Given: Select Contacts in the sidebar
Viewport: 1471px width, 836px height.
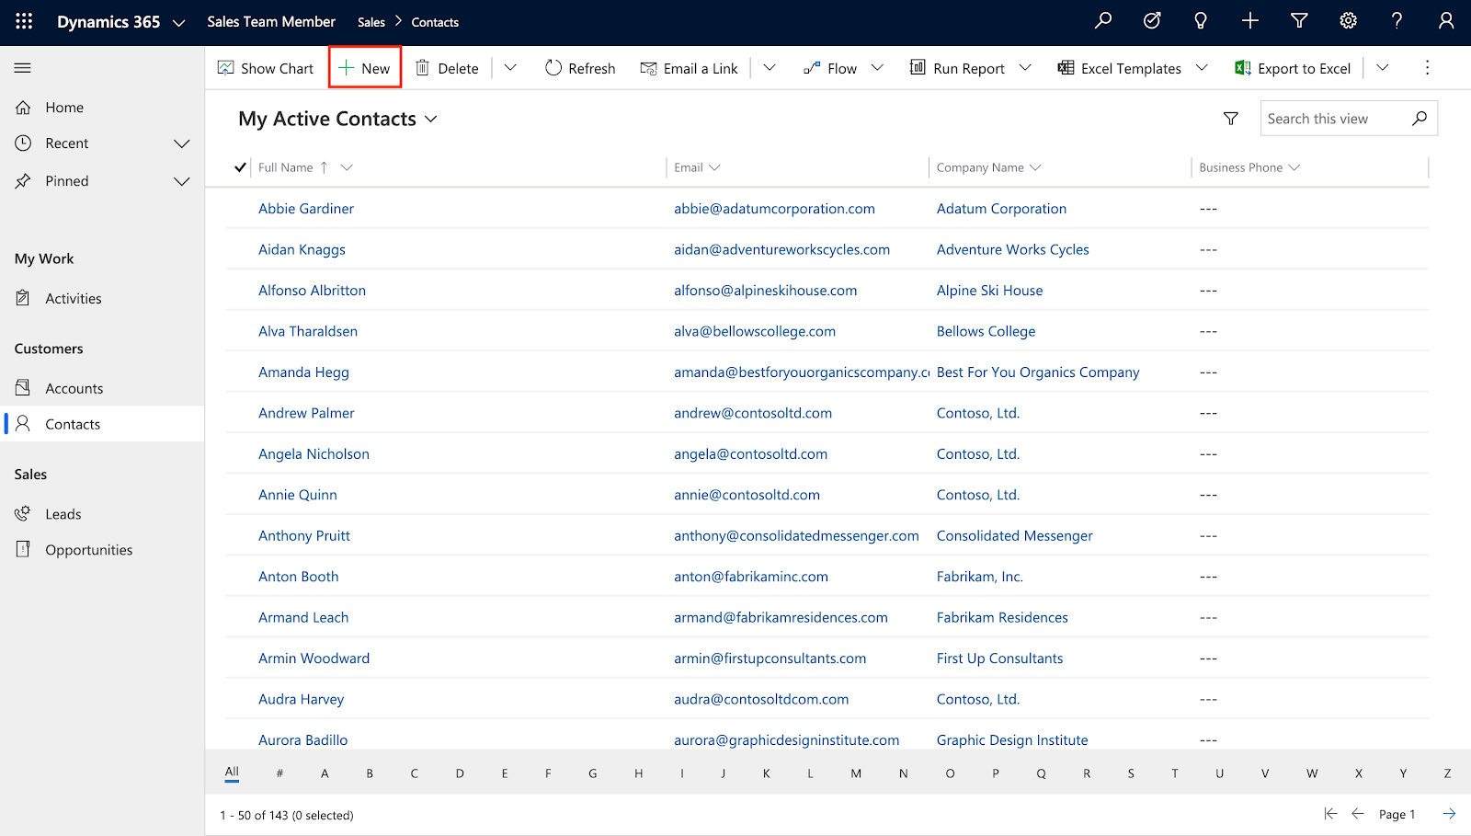Looking at the screenshot, I should [x=102, y=424].
